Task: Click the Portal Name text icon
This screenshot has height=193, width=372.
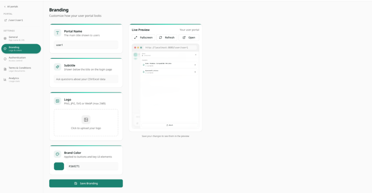Action: pyautogui.click(x=57, y=33)
